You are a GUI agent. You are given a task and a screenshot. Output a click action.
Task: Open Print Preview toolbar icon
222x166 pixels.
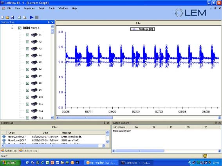[x=25, y=17]
